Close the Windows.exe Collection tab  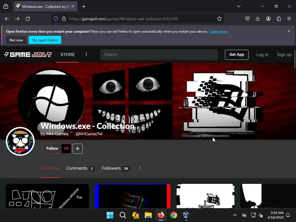(73, 6)
